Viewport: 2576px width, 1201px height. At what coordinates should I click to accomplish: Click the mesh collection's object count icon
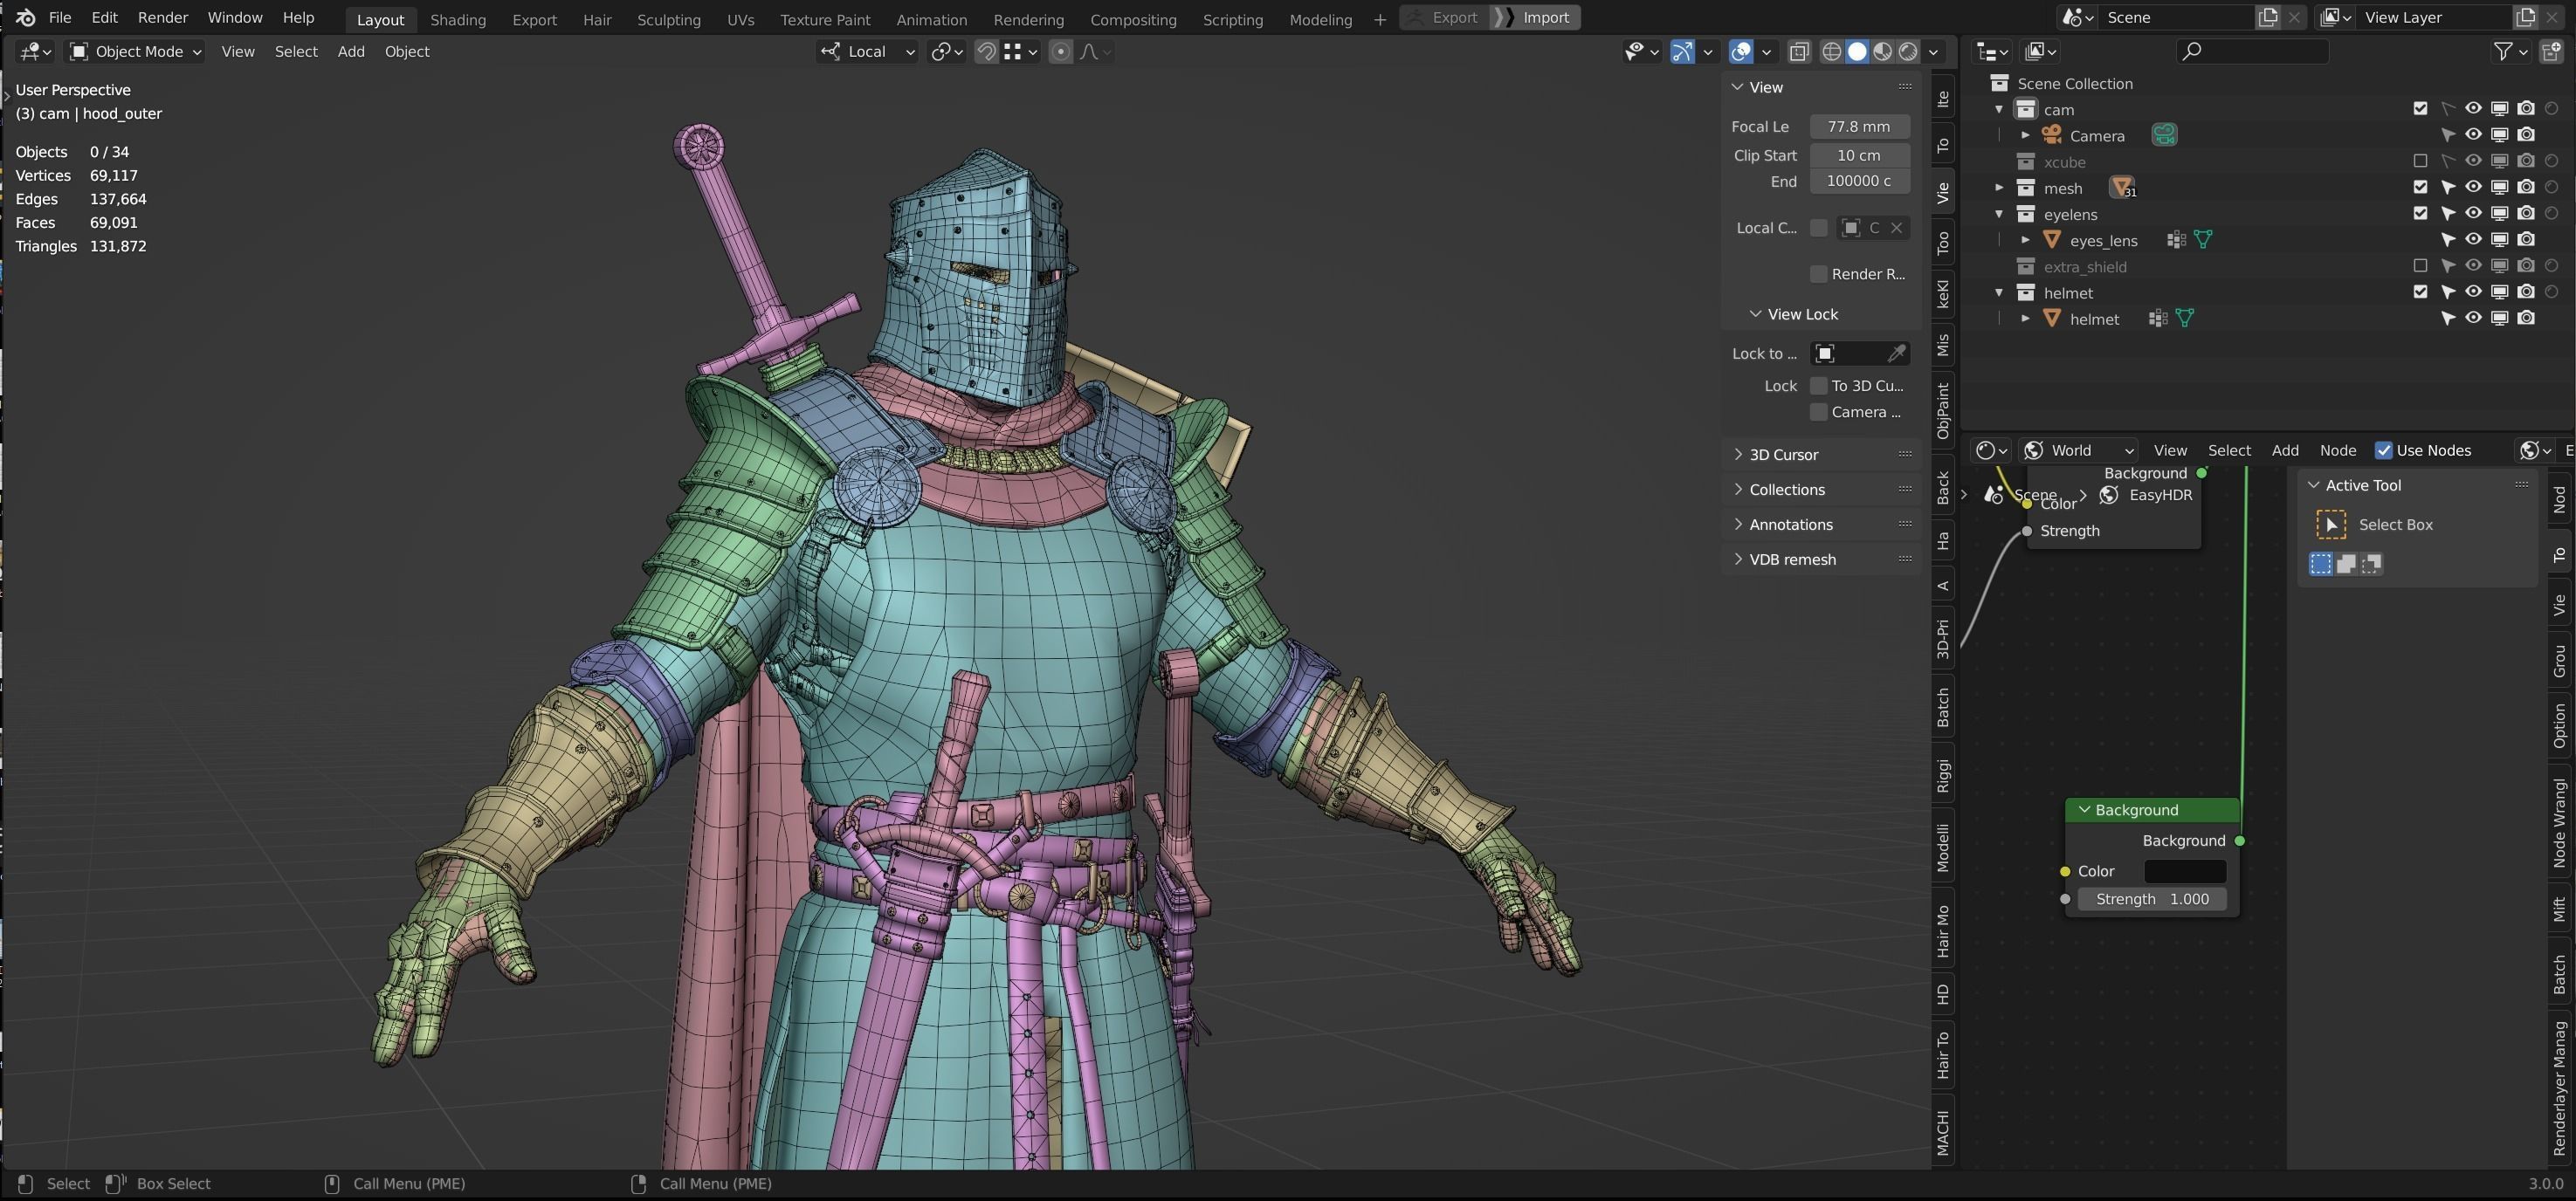point(2122,187)
